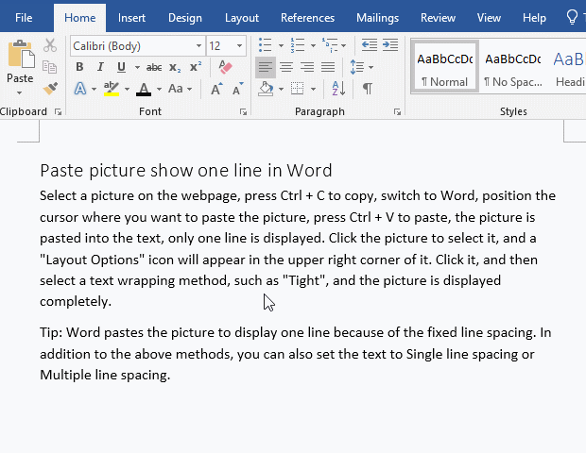The image size is (586, 453).
Task: Open highlight color dropdown arrow
Action: (x=127, y=89)
